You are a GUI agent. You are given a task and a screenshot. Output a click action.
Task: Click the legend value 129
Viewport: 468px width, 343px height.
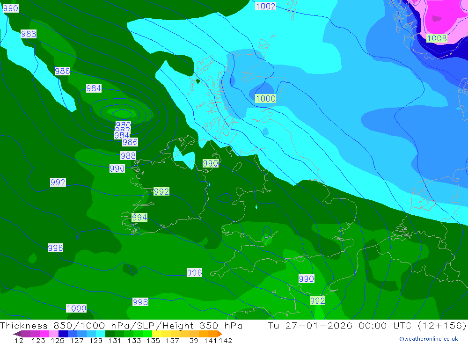(96, 340)
